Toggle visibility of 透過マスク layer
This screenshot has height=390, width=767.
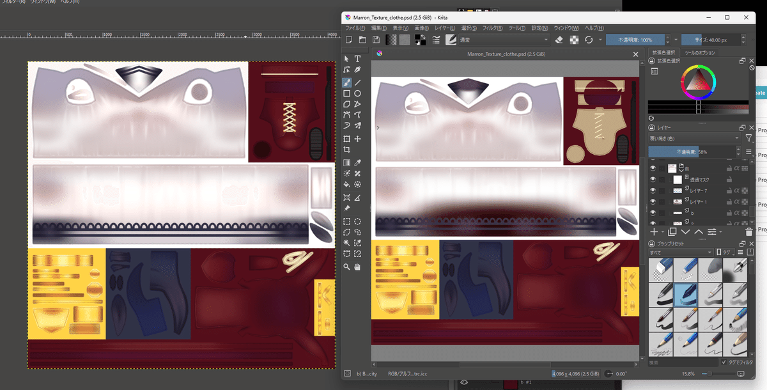tap(653, 180)
